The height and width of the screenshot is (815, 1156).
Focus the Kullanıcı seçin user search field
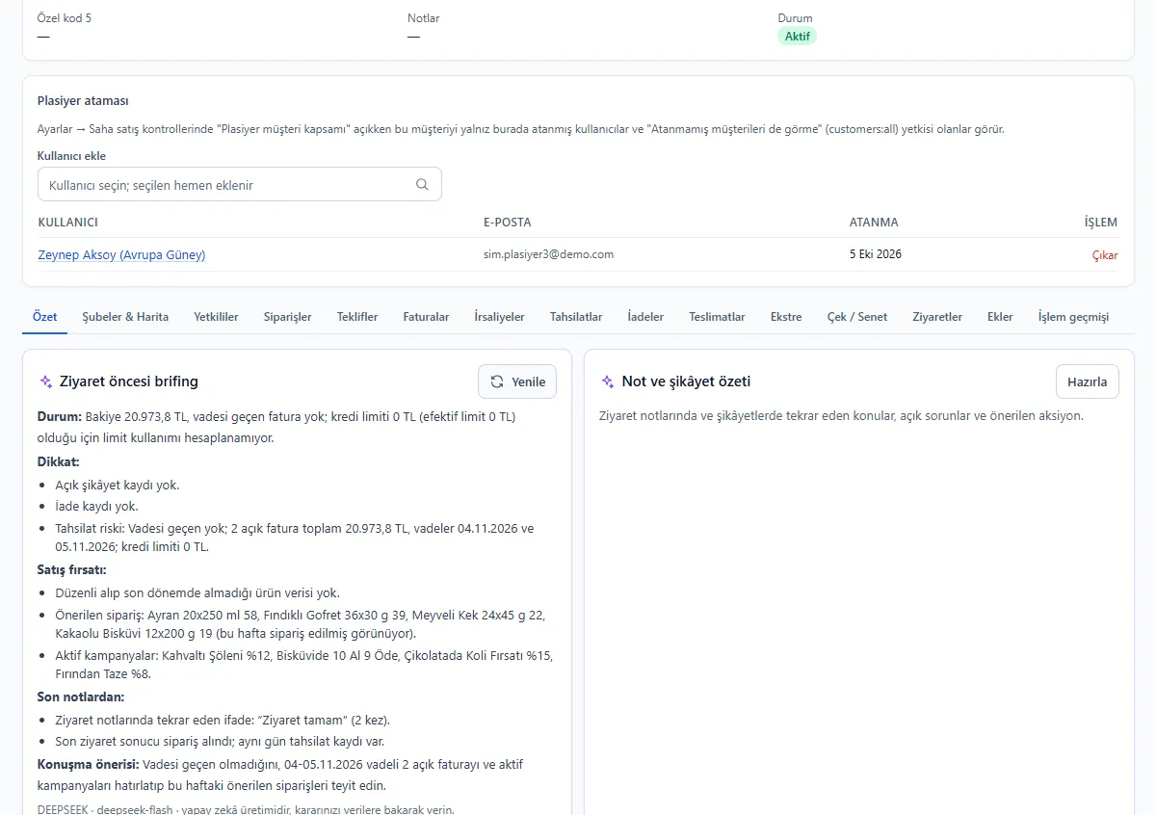[239, 185]
